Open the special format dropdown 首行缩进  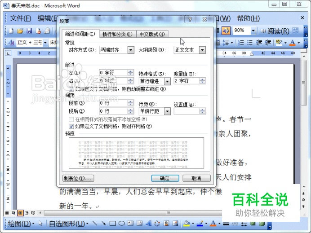pyautogui.click(x=167, y=81)
